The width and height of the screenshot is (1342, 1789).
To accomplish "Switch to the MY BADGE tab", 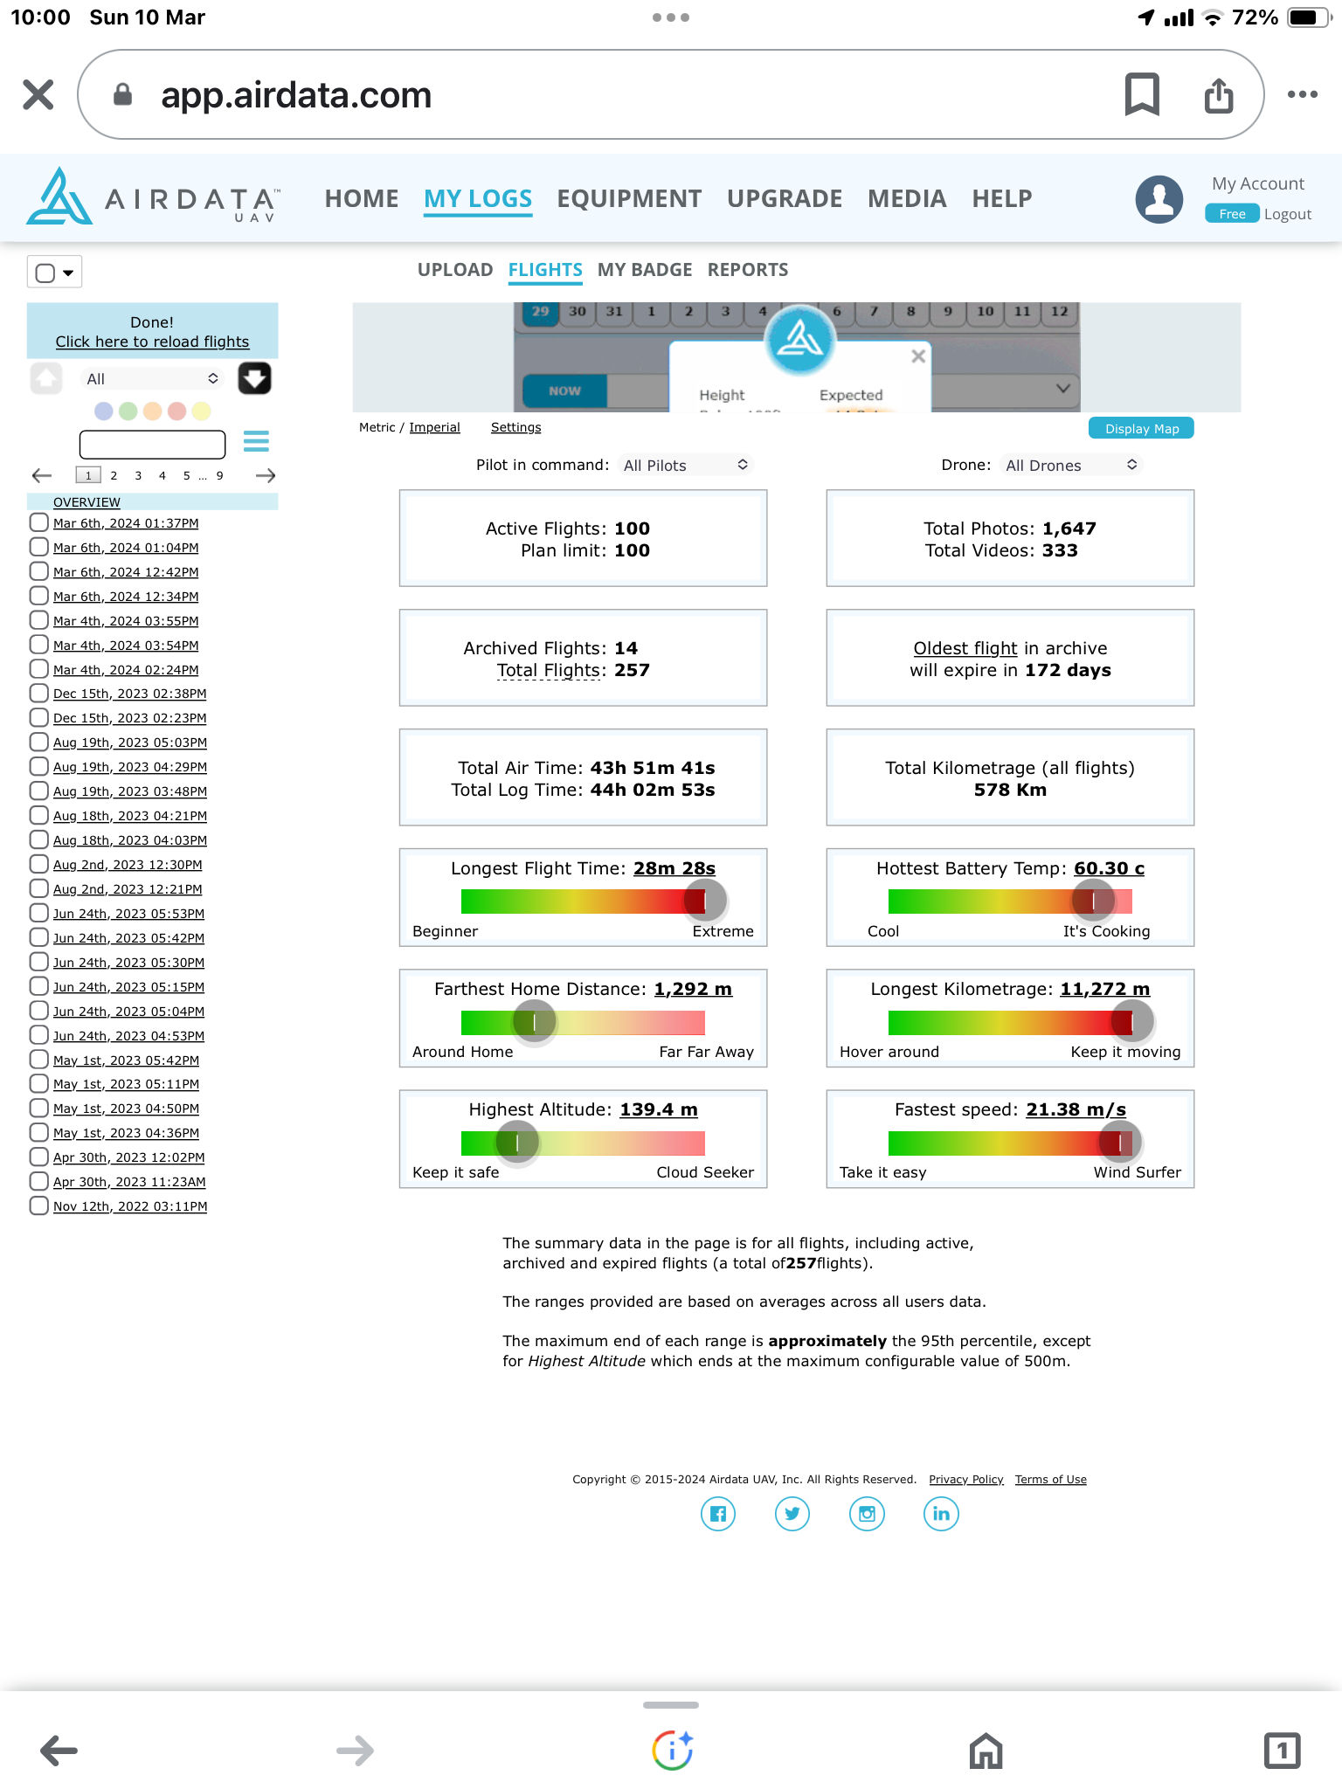I will pyautogui.click(x=645, y=270).
